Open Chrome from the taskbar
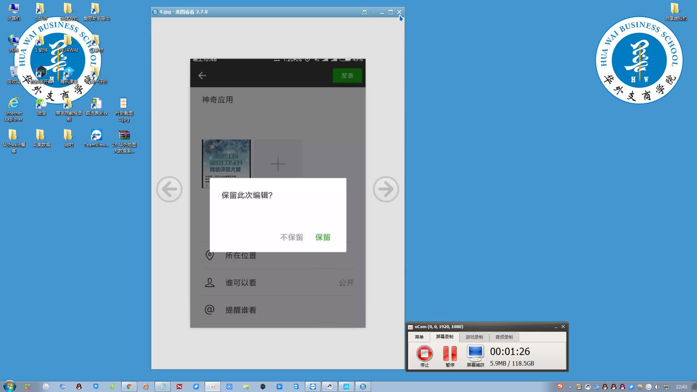The height and width of the screenshot is (392, 697). click(x=129, y=387)
